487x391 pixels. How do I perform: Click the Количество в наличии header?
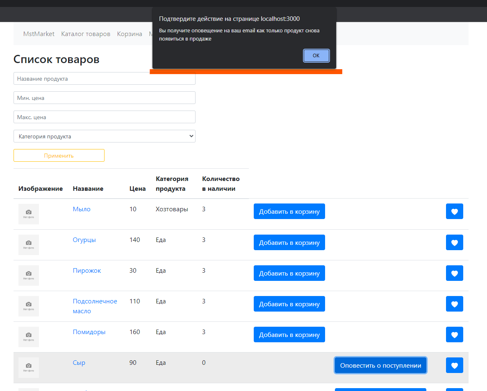coord(221,184)
